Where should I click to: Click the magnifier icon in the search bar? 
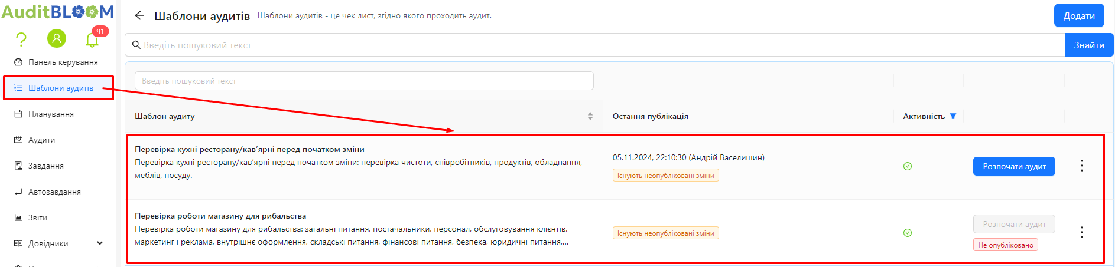pyautogui.click(x=136, y=45)
